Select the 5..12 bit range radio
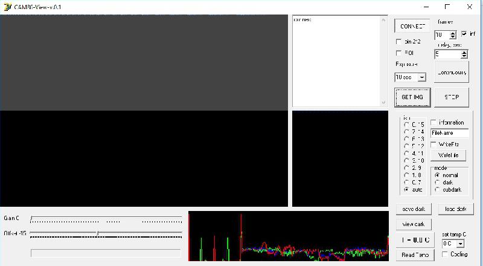This screenshot has height=266, width=483. point(406,146)
